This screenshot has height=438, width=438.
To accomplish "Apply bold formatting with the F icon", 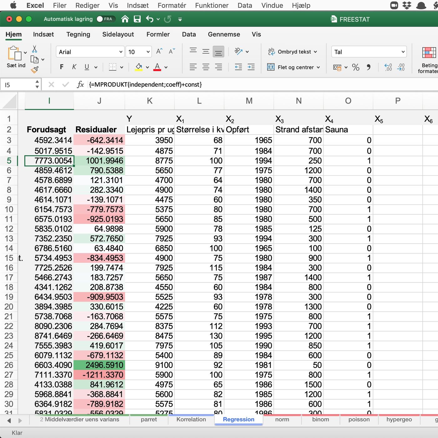I will [x=61, y=67].
